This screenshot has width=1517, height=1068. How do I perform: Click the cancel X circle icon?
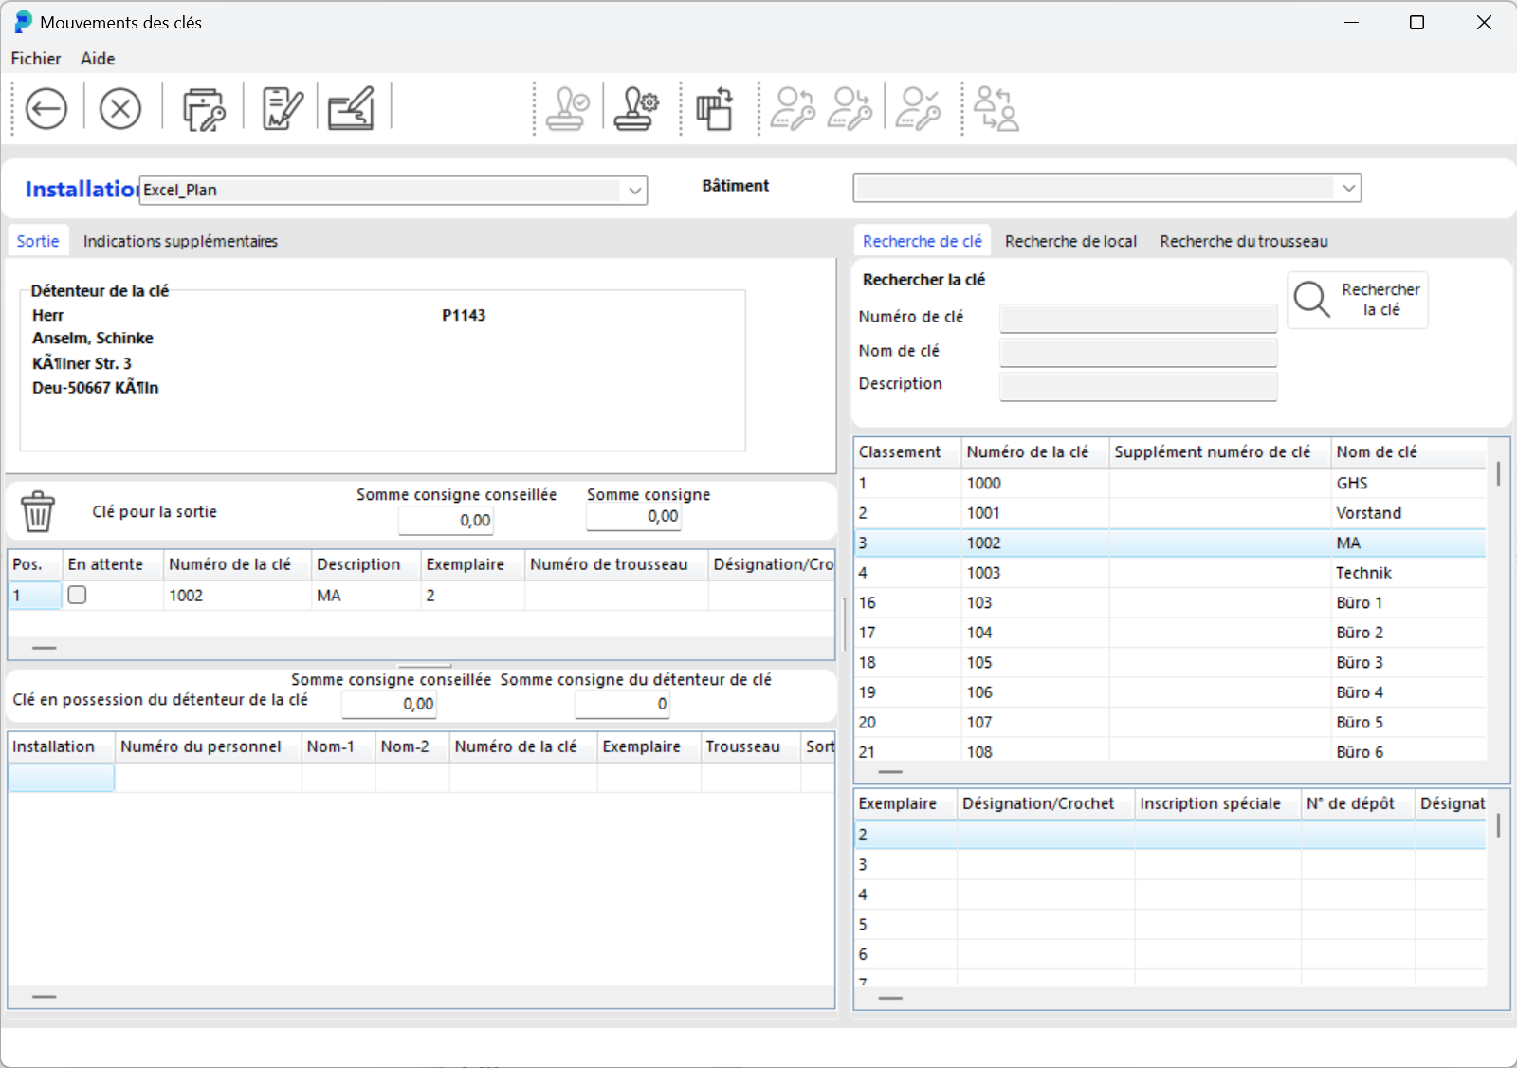click(120, 109)
